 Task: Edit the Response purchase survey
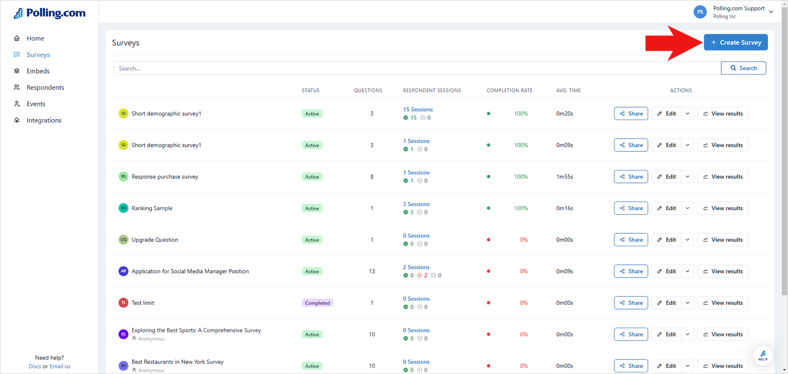point(666,177)
